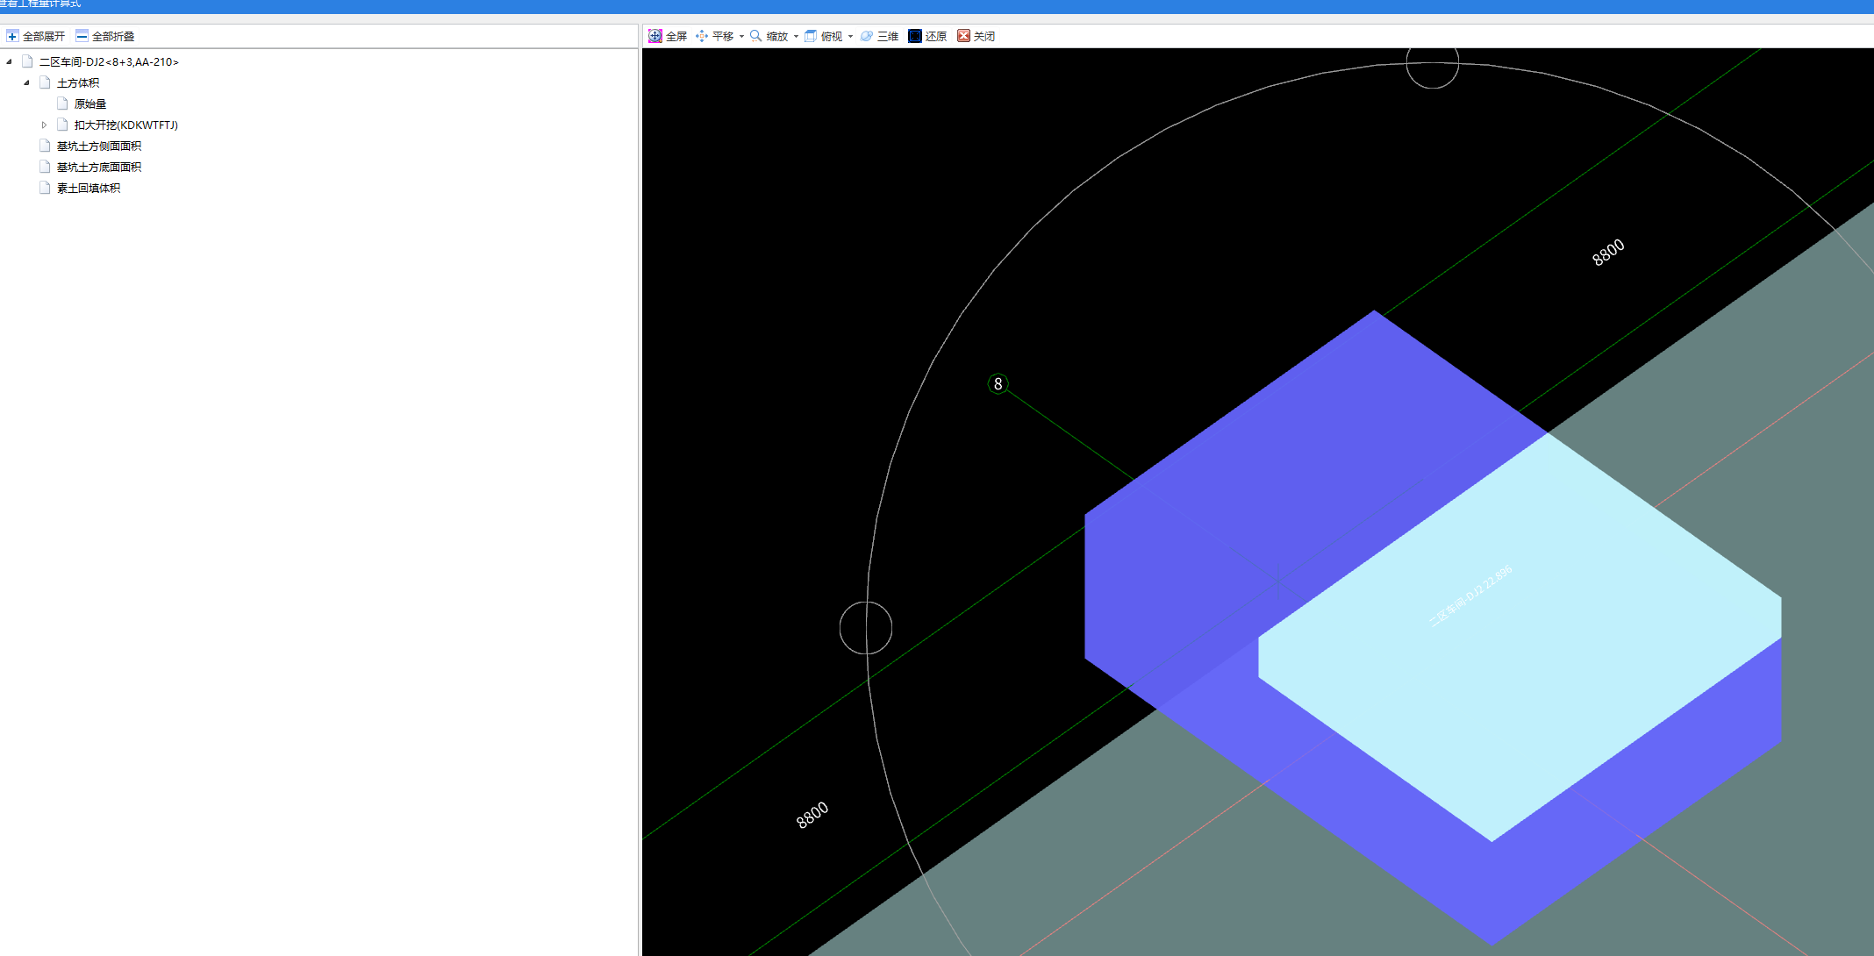The width and height of the screenshot is (1874, 956).
Task: Click the 关闭 toolbar label
Action: pos(984,37)
